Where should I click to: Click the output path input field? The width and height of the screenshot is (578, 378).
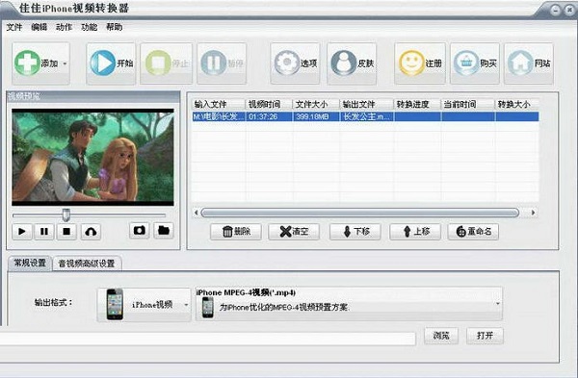point(207,339)
